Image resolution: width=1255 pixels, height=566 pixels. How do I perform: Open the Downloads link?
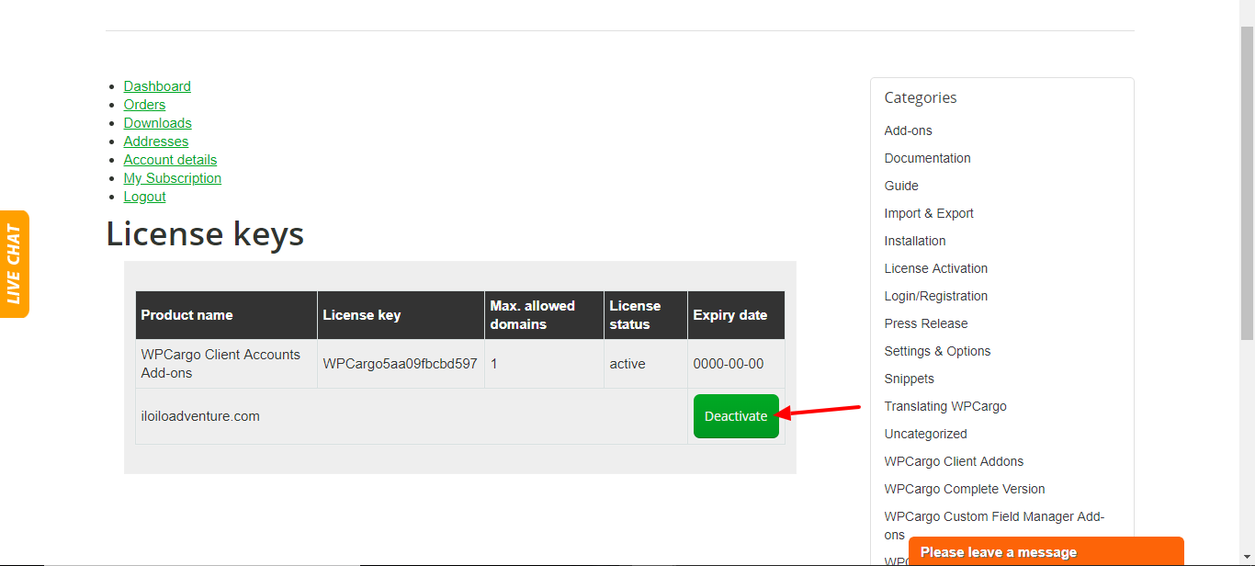pos(157,123)
